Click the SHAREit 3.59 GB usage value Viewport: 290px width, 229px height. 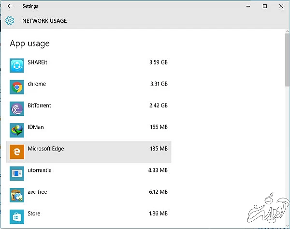pyautogui.click(x=159, y=62)
